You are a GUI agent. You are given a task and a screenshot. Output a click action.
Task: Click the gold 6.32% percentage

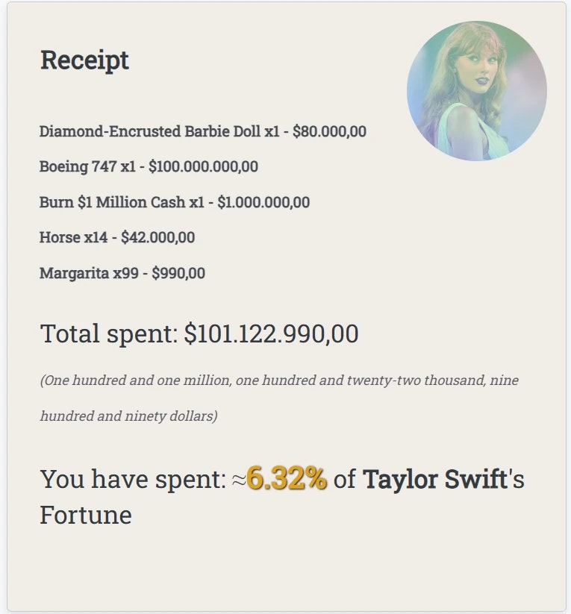click(x=287, y=478)
